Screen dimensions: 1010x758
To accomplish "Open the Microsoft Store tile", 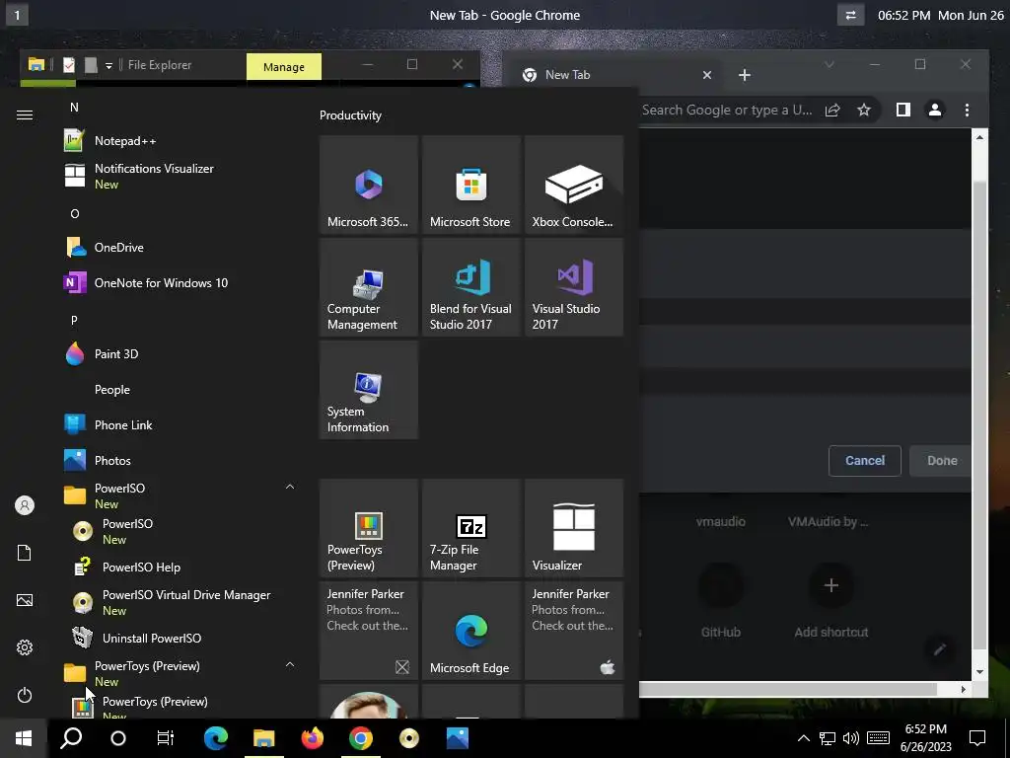I will coord(470,185).
